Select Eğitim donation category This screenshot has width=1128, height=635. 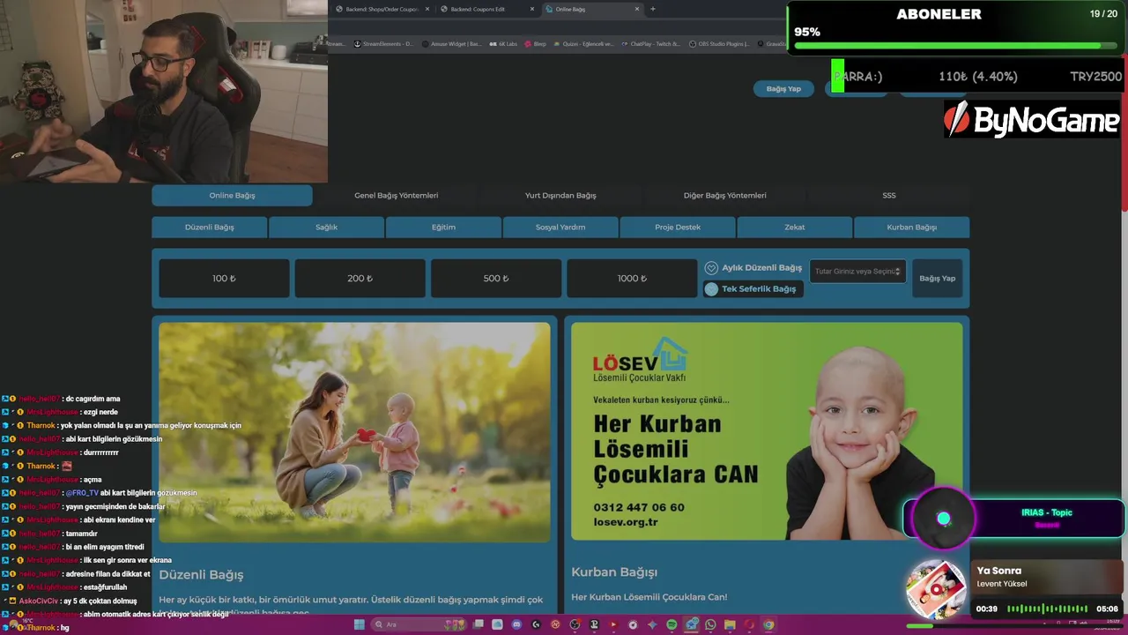443,227
